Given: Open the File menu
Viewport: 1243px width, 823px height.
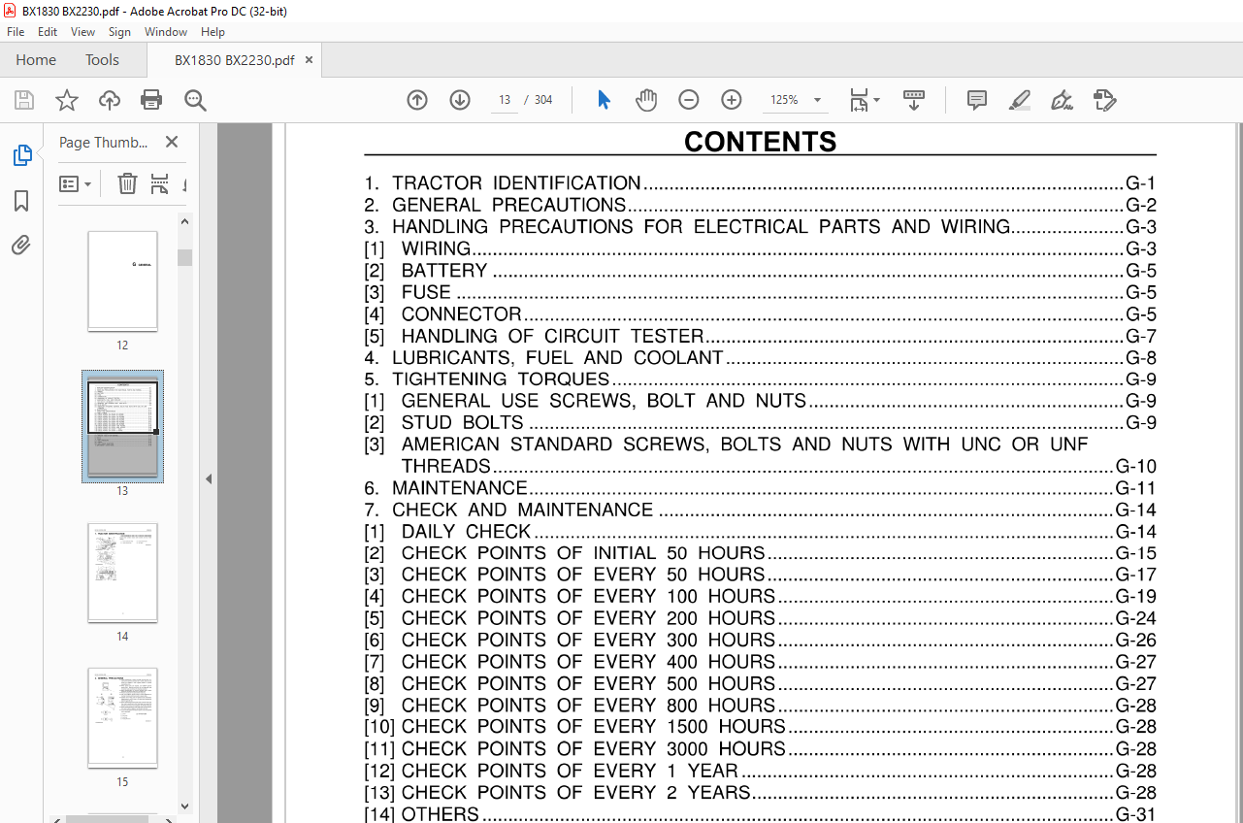Looking at the screenshot, I should 16,32.
